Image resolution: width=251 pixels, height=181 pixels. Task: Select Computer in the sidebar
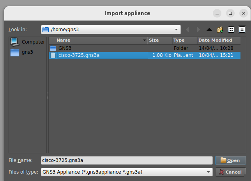click(x=28, y=42)
